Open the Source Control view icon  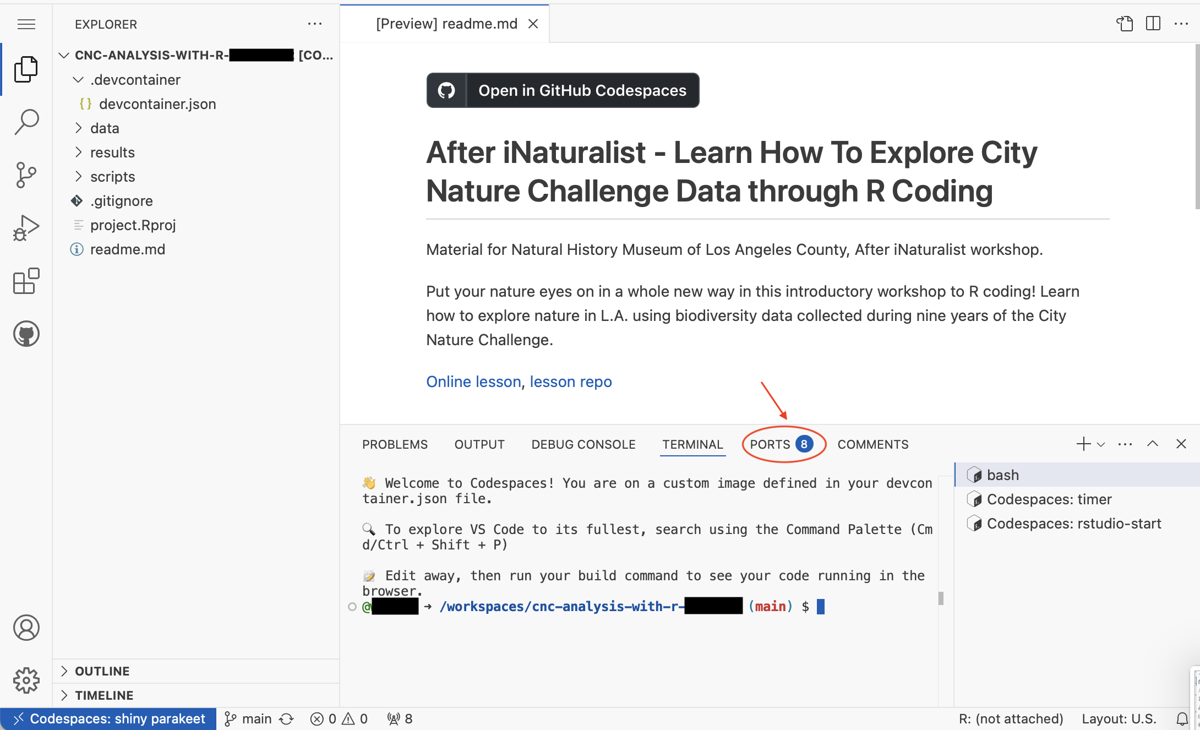click(x=26, y=175)
